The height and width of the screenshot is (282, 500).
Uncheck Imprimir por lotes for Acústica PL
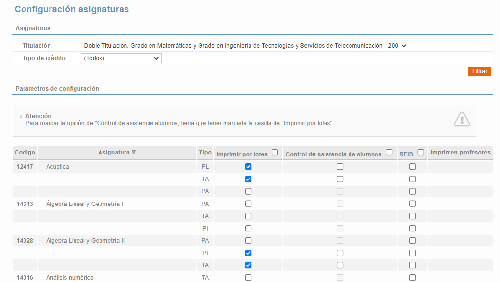pos(249,167)
